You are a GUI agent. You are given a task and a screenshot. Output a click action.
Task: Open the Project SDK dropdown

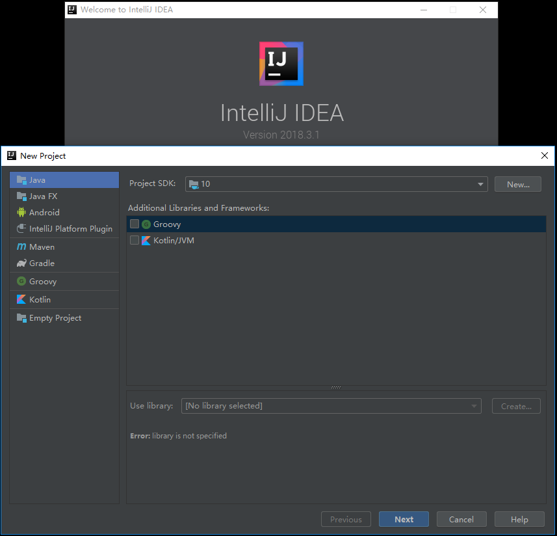point(336,184)
